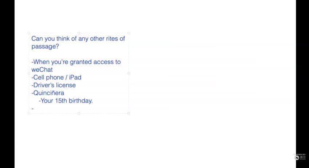Place cursor in 'When you're granted access to' line
Image resolution: width=309 pixels, height=168 pixels.
click(x=76, y=62)
